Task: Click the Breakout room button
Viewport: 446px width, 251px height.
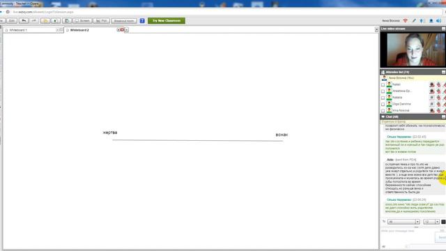Action: click(x=124, y=21)
